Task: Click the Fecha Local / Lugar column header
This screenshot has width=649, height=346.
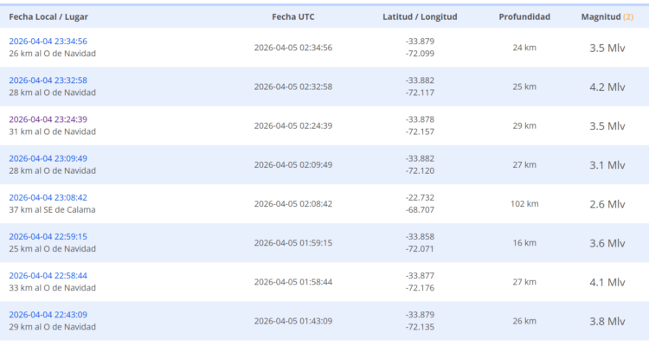Action: click(x=48, y=16)
